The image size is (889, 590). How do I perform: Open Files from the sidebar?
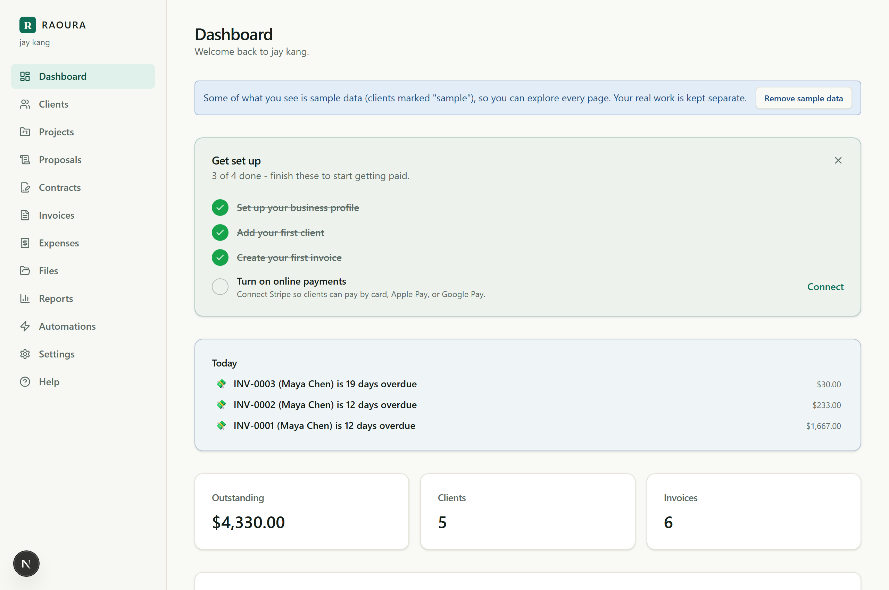click(83, 271)
